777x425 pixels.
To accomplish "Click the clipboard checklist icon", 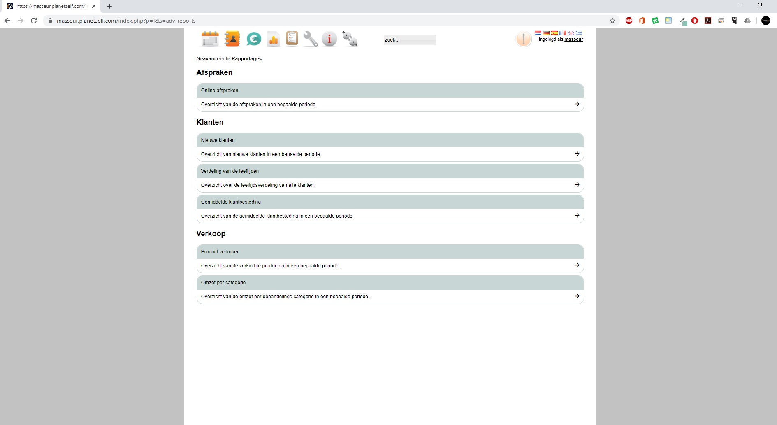I will pyautogui.click(x=292, y=39).
